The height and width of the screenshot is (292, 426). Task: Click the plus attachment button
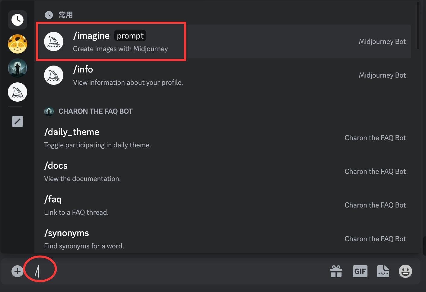pos(17,271)
